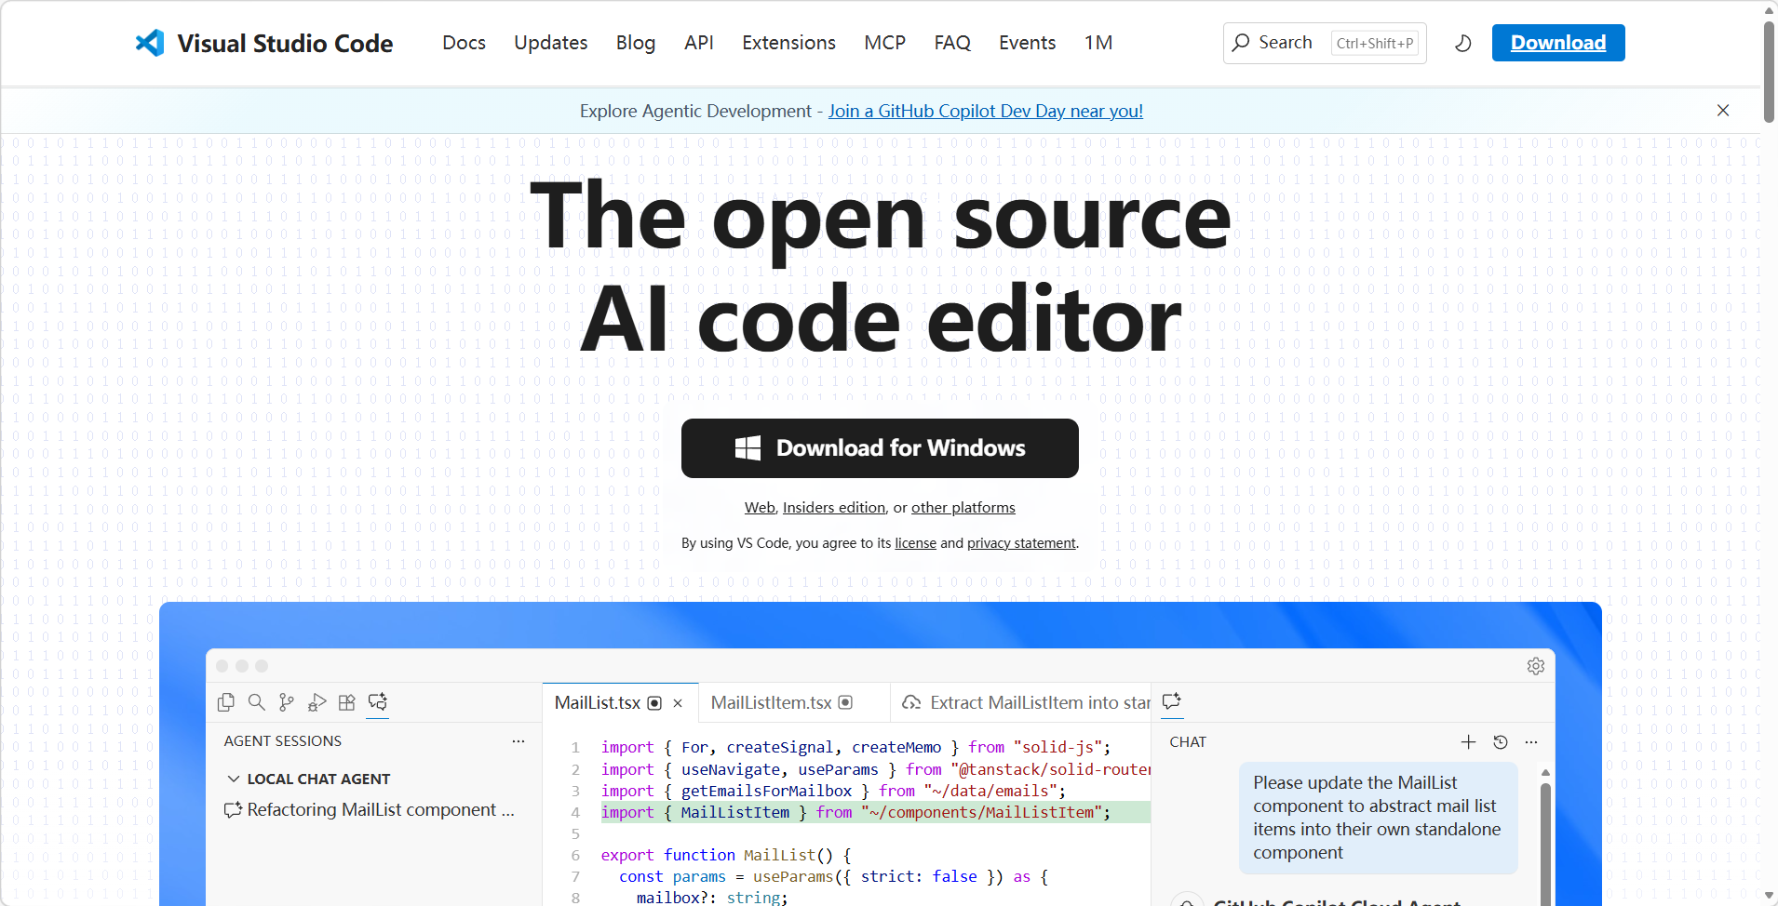1778x906 pixels.
Task: Click the session chat icon beside Refactoring MailList
Action: click(233, 810)
